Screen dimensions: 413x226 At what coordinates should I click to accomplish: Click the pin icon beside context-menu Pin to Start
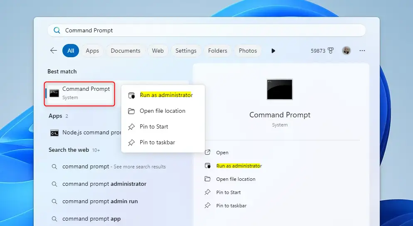coord(131,127)
